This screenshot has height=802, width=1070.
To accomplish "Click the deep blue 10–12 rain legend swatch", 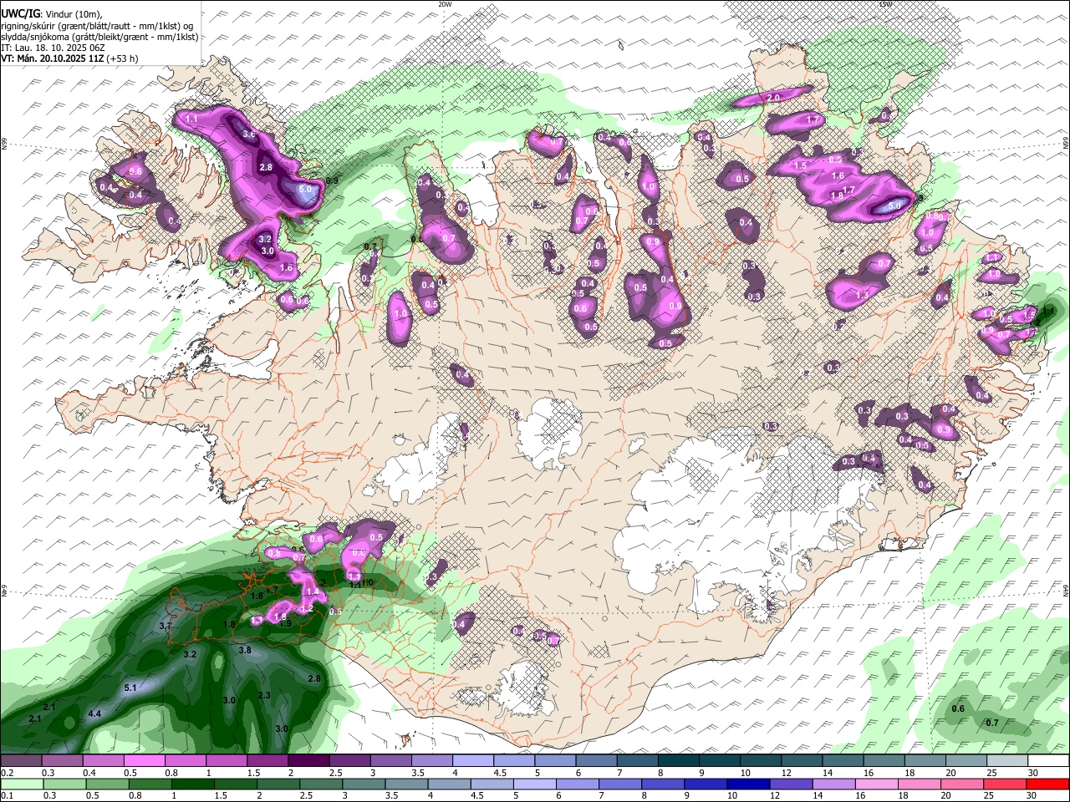I will (x=748, y=784).
